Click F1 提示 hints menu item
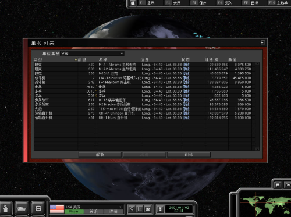Image resolution: width=291 pixels, height=217 pixels. click(x=147, y=3)
